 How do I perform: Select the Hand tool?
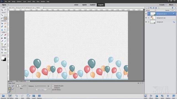coord(5,10)
